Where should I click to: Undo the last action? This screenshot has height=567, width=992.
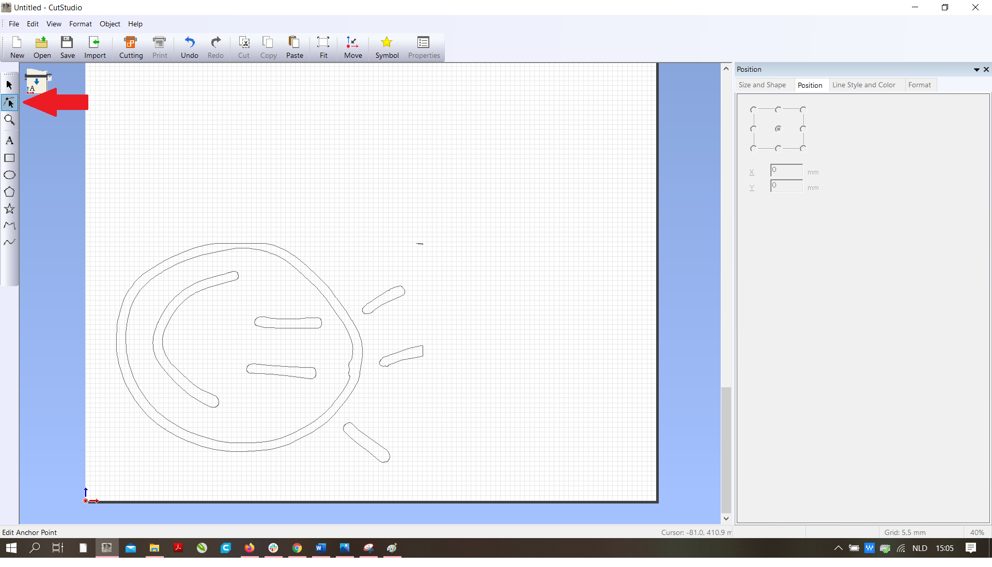coord(189,48)
